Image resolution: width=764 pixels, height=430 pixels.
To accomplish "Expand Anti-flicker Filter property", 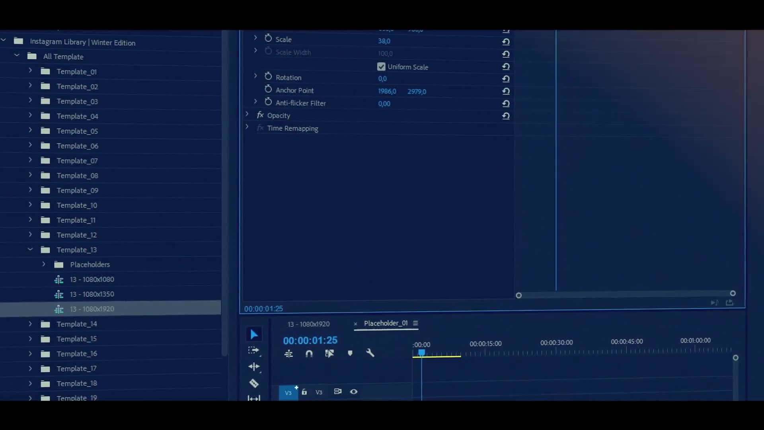I will click(255, 102).
